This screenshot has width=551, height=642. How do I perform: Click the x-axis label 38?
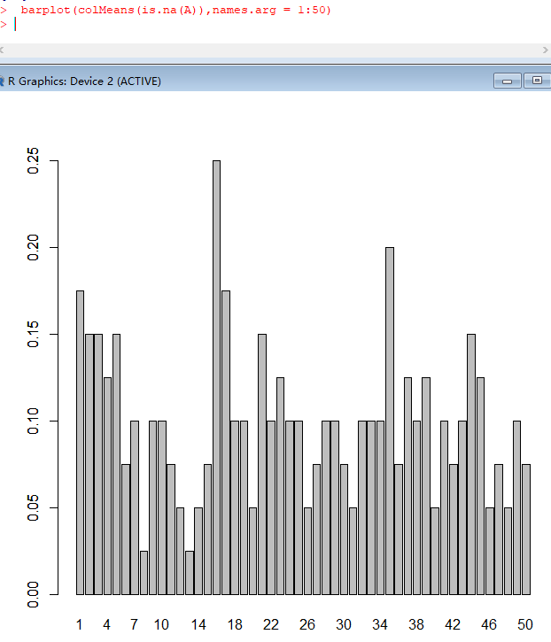(416, 625)
